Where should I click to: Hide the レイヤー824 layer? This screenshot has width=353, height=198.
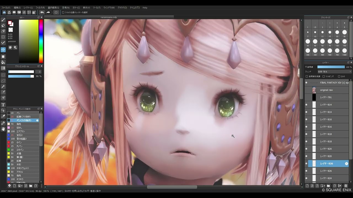click(x=306, y=178)
